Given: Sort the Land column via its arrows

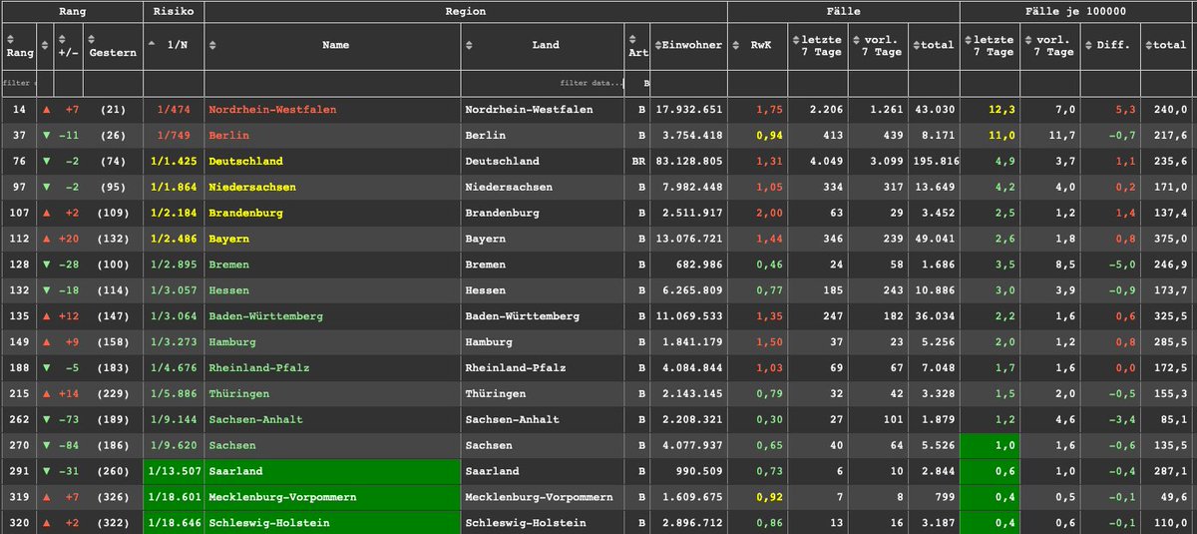Looking at the screenshot, I should pyautogui.click(x=469, y=45).
